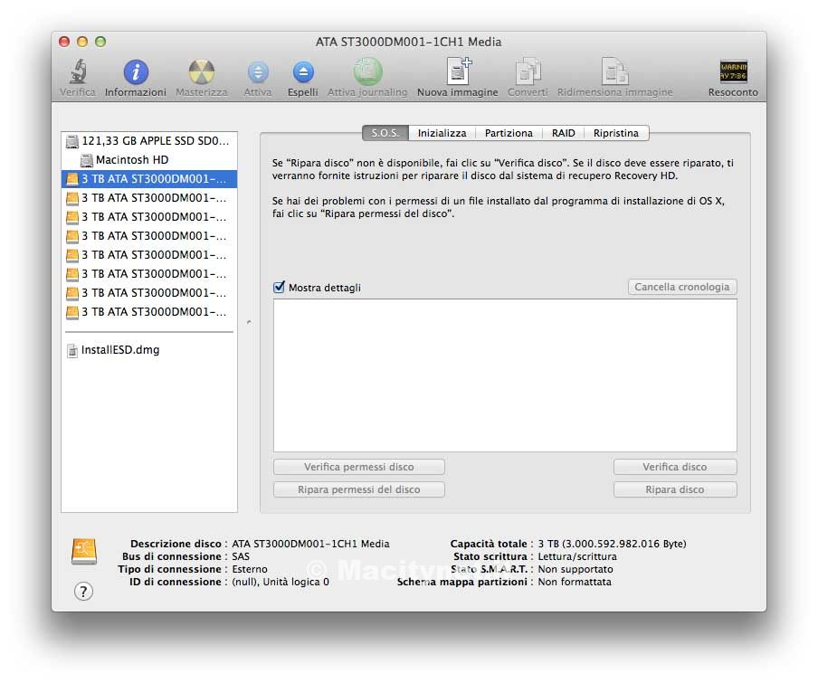Click the Masterizza burn icon
The width and height of the screenshot is (818, 683).
pyautogui.click(x=202, y=72)
